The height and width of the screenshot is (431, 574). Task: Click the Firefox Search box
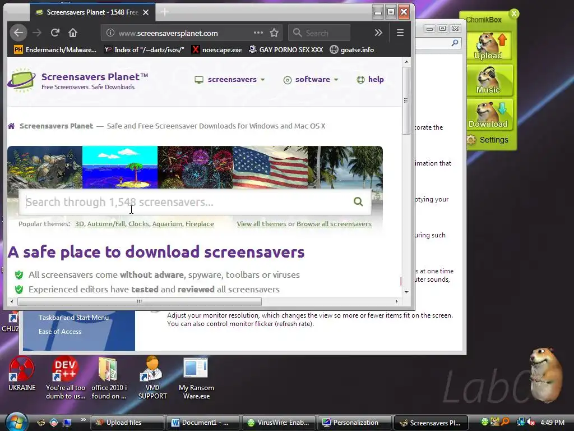[x=319, y=33]
